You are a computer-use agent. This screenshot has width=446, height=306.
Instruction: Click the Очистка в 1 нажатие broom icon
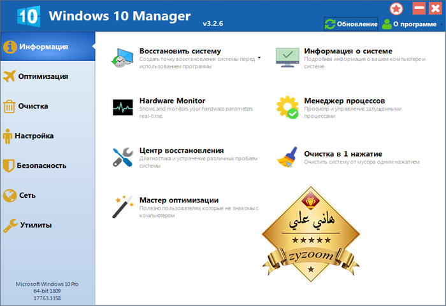click(x=287, y=157)
